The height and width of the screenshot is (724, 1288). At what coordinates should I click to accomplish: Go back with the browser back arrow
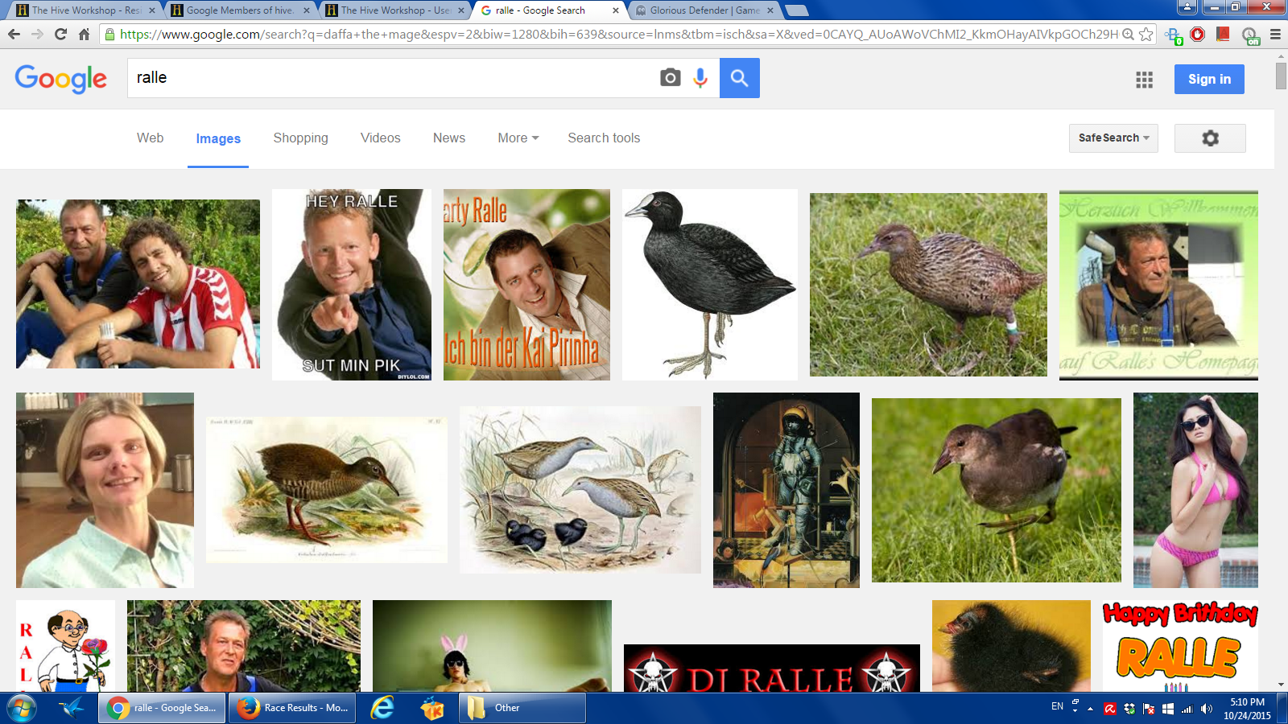14,34
